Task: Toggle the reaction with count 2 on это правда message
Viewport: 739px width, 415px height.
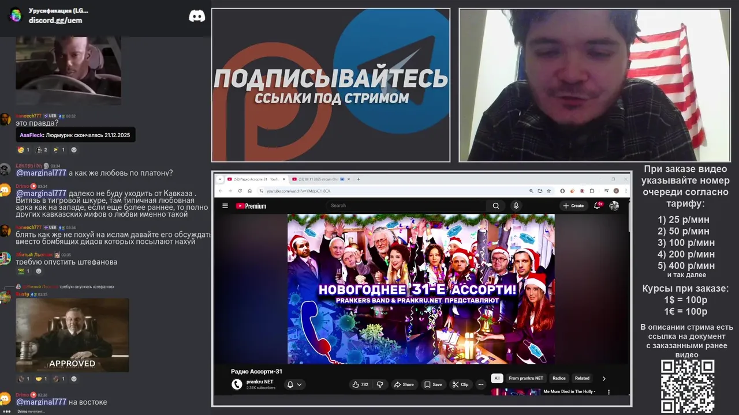Action: [42, 150]
